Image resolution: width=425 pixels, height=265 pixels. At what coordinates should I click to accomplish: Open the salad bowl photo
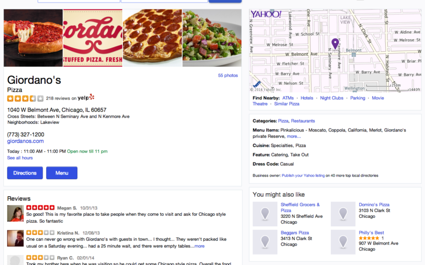pyautogui.click(x=212, y=38)
